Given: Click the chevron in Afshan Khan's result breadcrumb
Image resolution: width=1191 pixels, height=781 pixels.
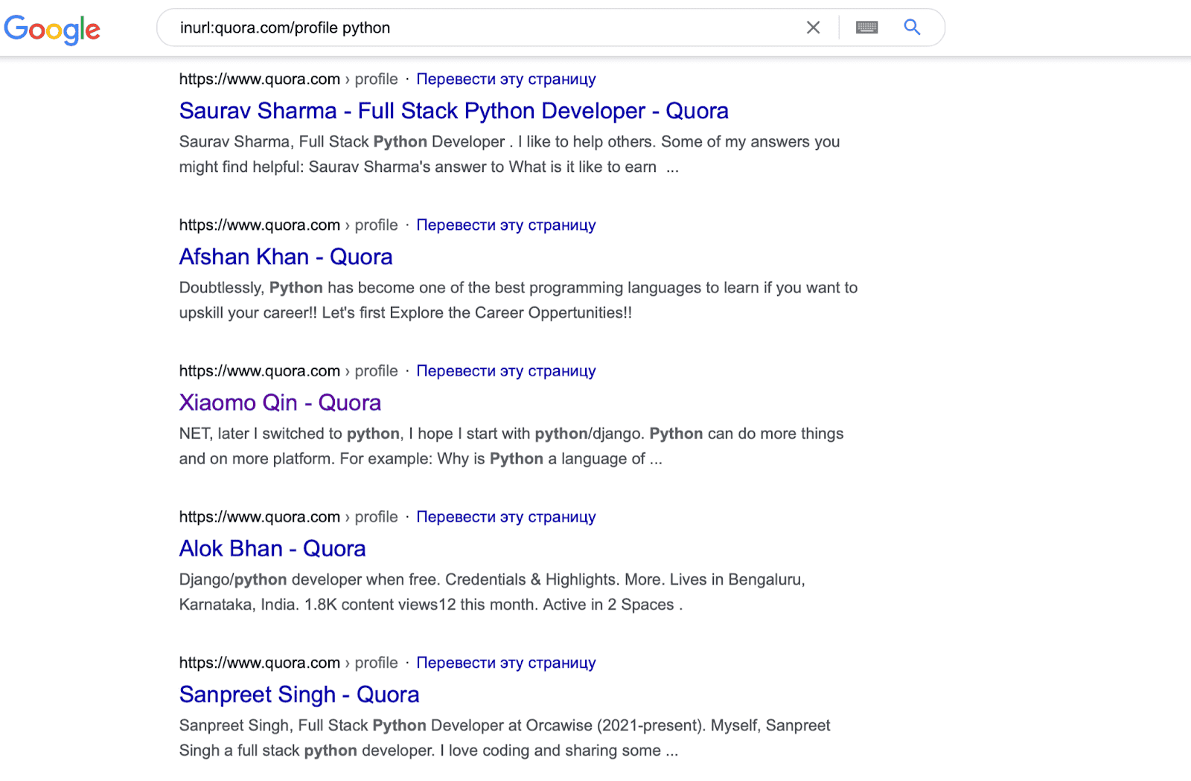Looking at the screenshot, I should 347,225.
